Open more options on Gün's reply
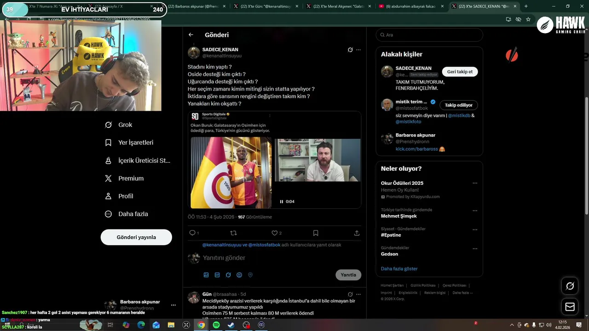 pyautogui.click(x=358, y=294)
